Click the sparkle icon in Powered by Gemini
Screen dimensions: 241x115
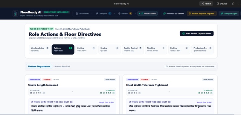(x=164, y=13)
